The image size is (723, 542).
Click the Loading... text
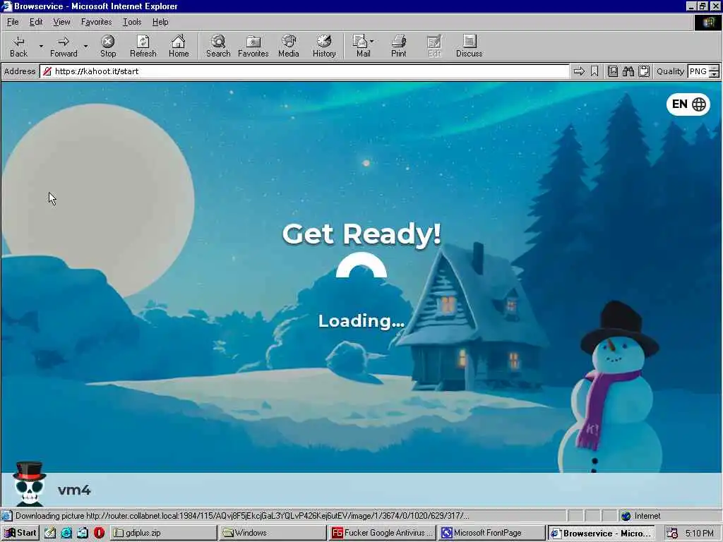pos(361,321)
